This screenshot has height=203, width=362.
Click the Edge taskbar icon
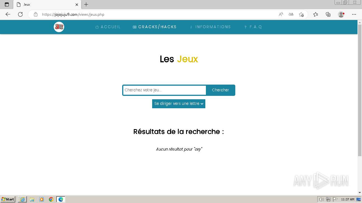point(61,199)
